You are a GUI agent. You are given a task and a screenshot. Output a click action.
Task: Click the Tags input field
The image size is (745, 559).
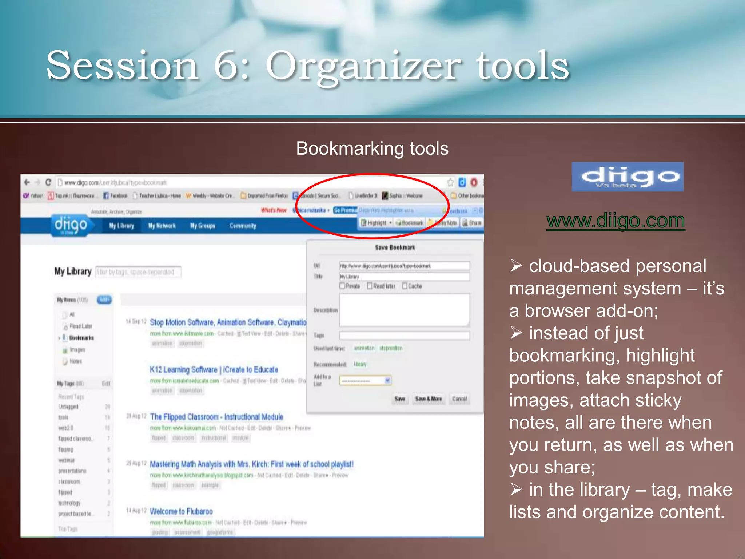pos(404,335)
